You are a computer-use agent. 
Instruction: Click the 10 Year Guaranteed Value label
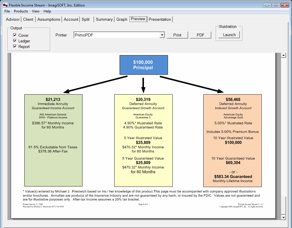233,158
